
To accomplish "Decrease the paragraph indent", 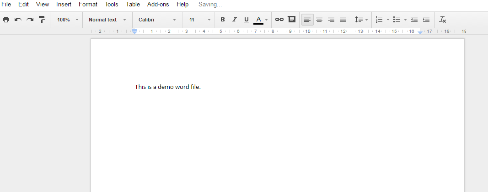I will (x=414, y=20).
